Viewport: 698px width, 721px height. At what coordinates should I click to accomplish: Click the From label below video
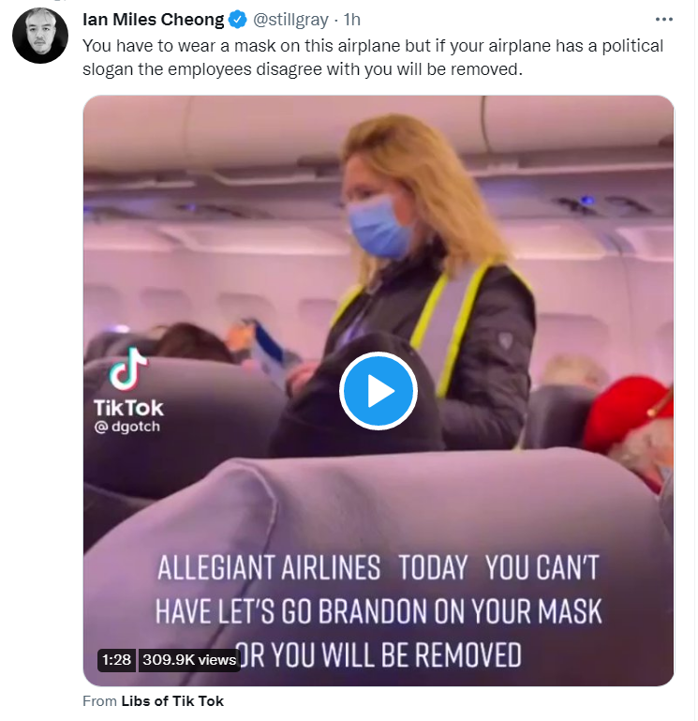[x=99, y=700]
